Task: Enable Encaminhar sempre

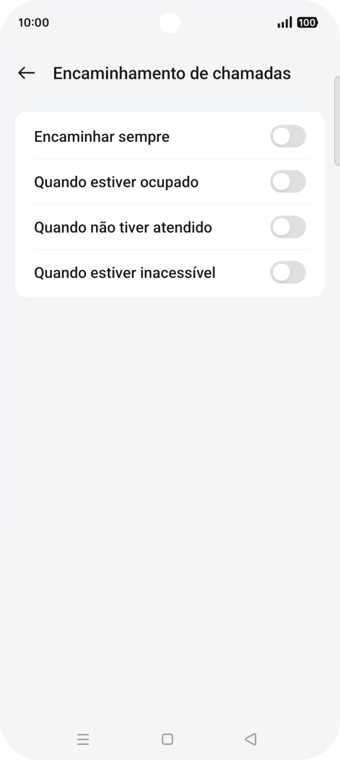Action: click(288, 136)
